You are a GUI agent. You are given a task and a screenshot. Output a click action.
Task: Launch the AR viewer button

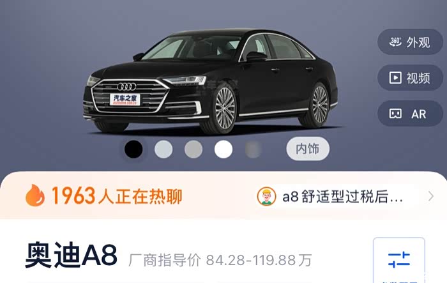coord(410,114)
